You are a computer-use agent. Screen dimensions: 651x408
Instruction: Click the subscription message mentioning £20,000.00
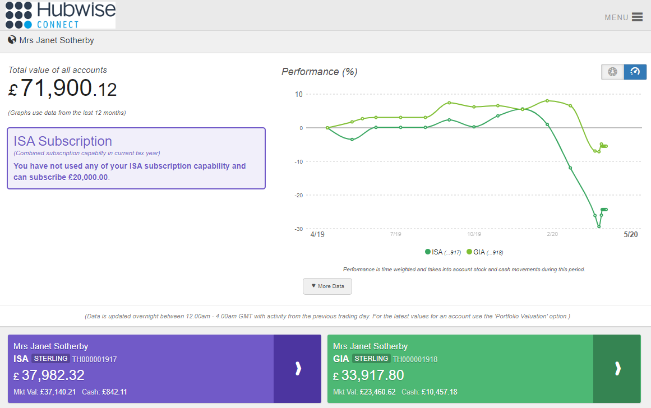coord(130,171)
